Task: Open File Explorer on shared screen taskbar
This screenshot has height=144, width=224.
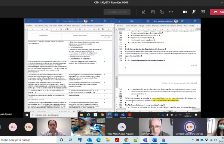Action: point(81,115)
